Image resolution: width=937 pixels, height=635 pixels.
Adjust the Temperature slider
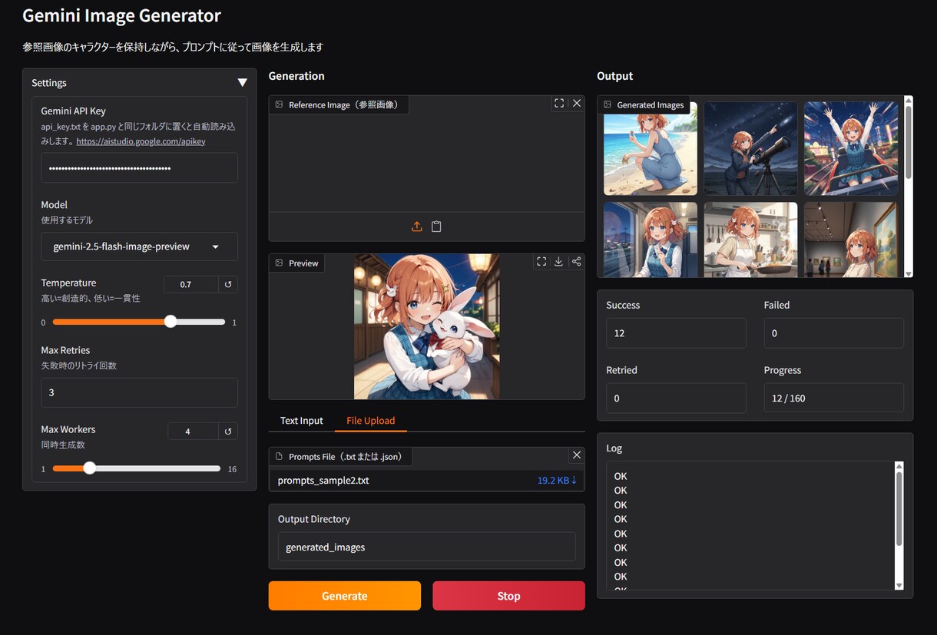(139, 322)
